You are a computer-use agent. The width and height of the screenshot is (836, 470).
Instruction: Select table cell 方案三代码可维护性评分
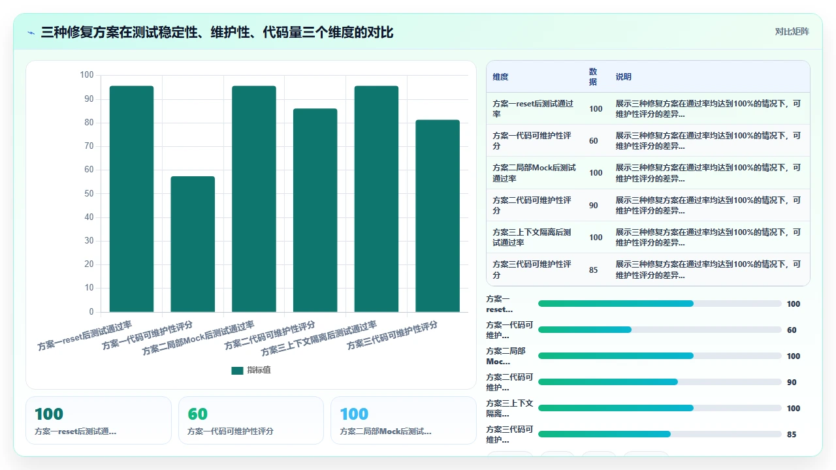click(533, 270)
